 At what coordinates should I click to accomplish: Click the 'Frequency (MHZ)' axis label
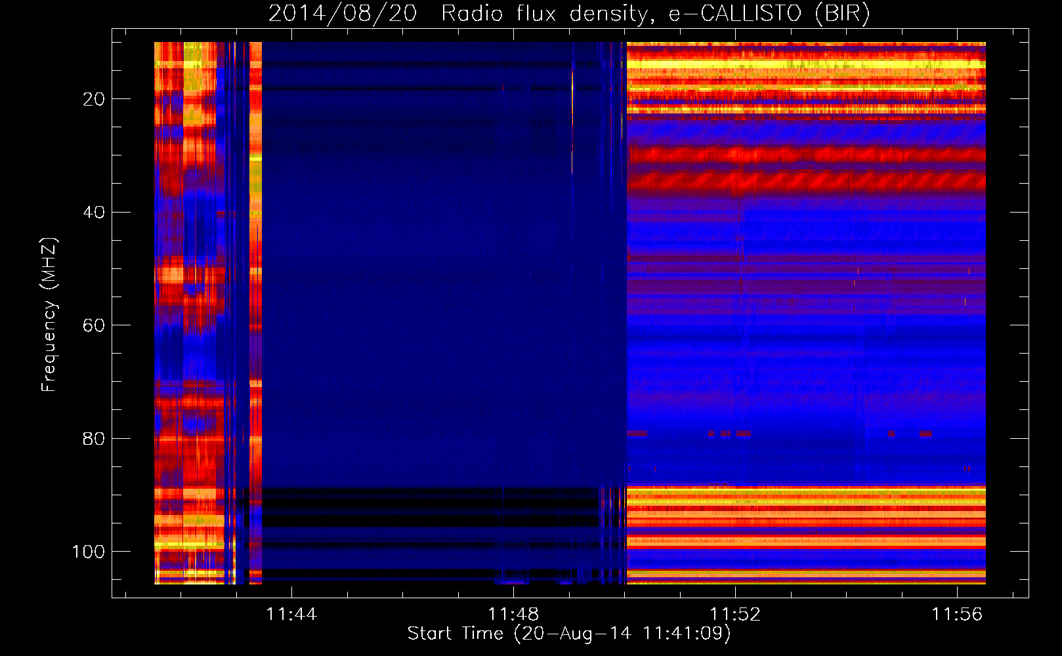(49, 315)
